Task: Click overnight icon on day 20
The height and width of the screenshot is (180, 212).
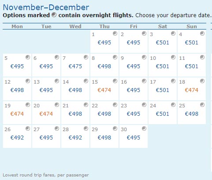Action: [57, 105]
